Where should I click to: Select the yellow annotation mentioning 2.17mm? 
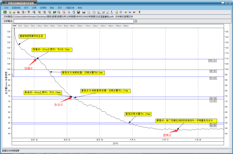click(x=106, y=91)
